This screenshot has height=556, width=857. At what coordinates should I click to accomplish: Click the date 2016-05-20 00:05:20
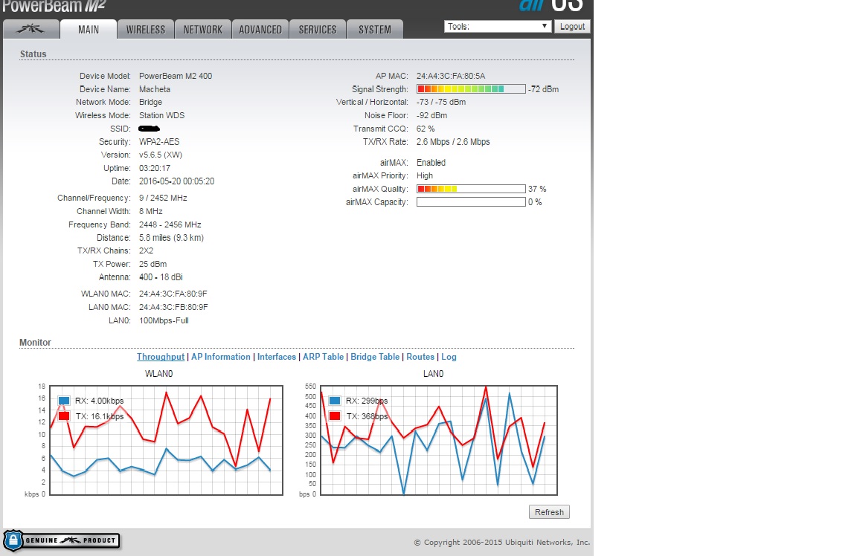(x=176, y=181)
